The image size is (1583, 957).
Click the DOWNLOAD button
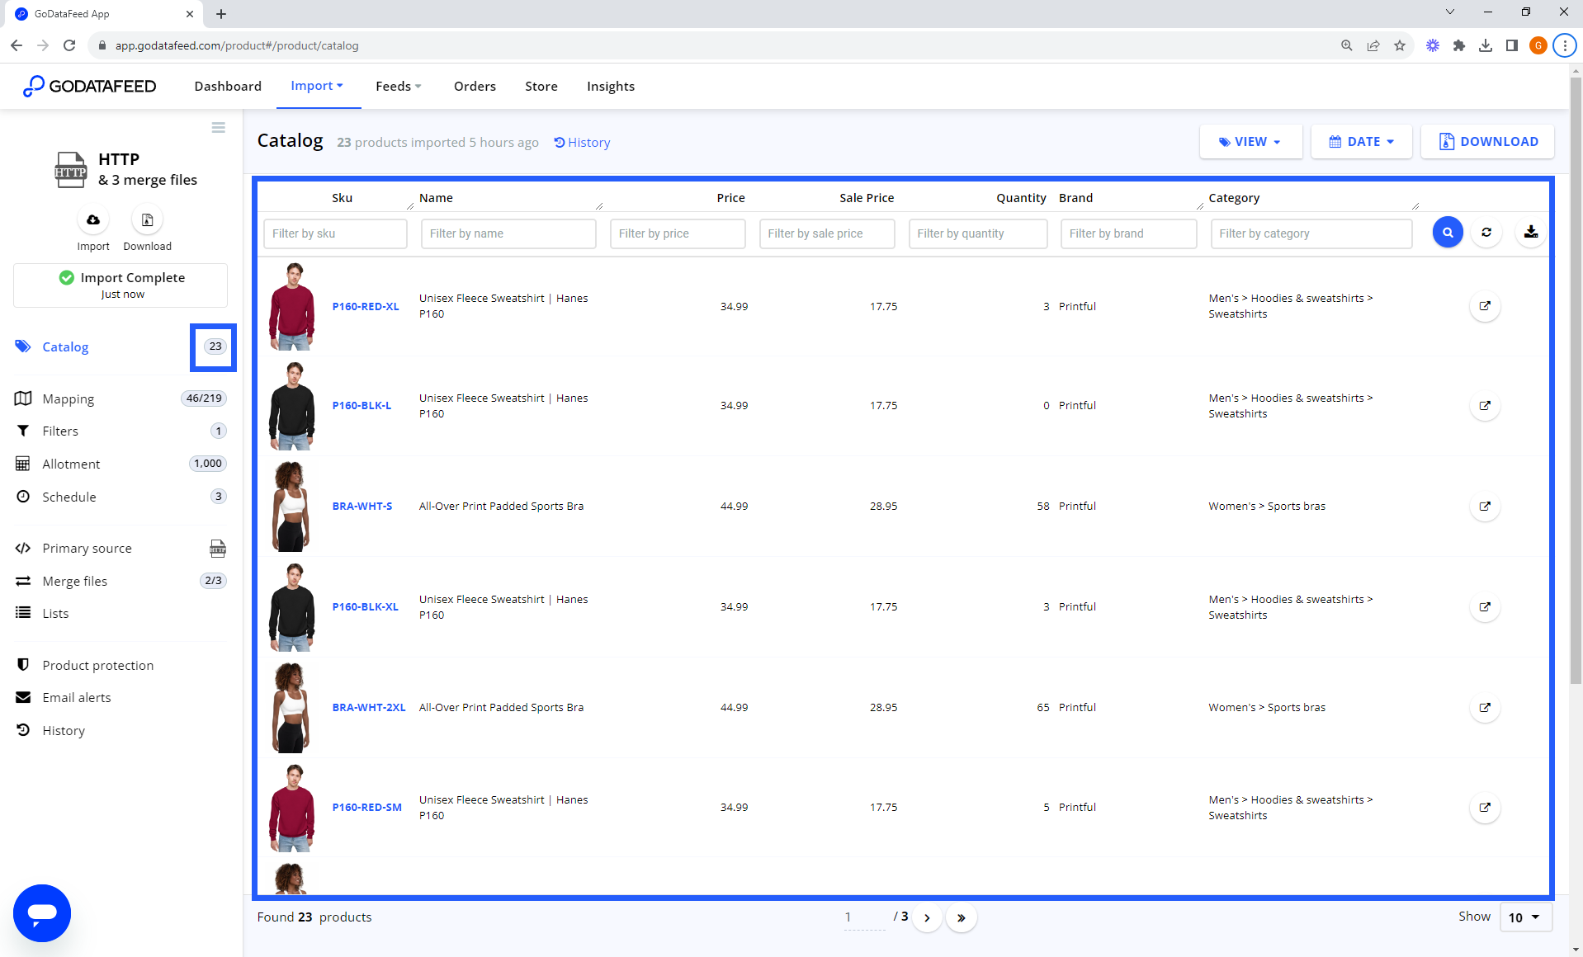[x=1487, y=142]
